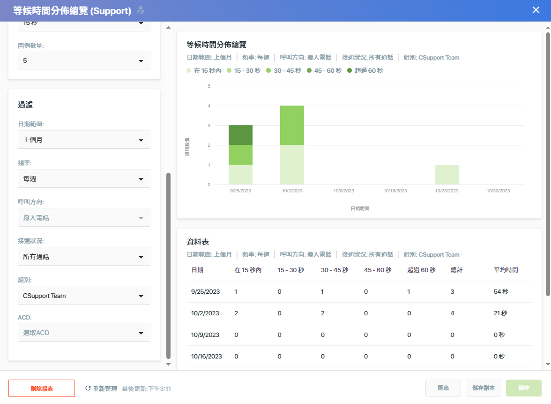
Task: Open the 呼叫方向 dropdown showing 撥入電話
Action: tap(84, 218)
